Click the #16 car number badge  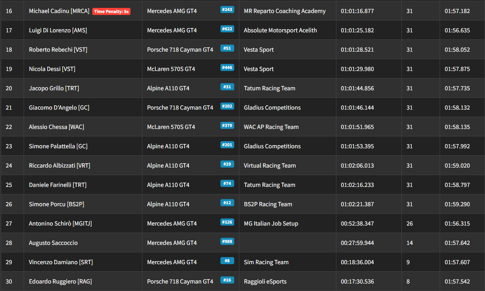click(227, 280)
